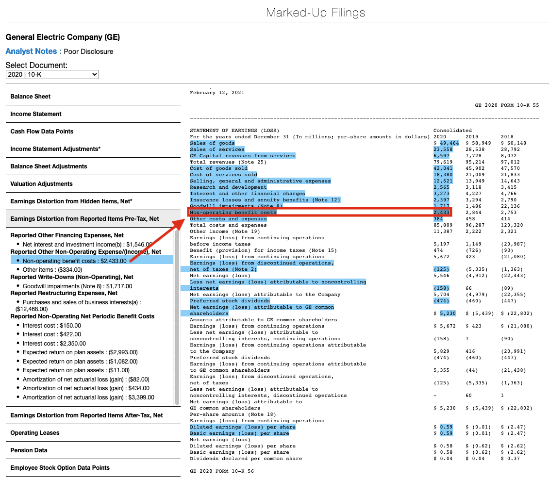Image resolution: width=549 pixels, height=479 pixels.
Task: Select Interest cost : $150.00 entry
Action: pyautogui.click(x=52, y=326)
